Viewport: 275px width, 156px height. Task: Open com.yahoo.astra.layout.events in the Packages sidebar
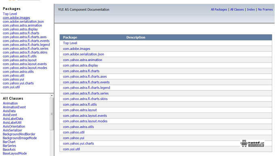25,64
